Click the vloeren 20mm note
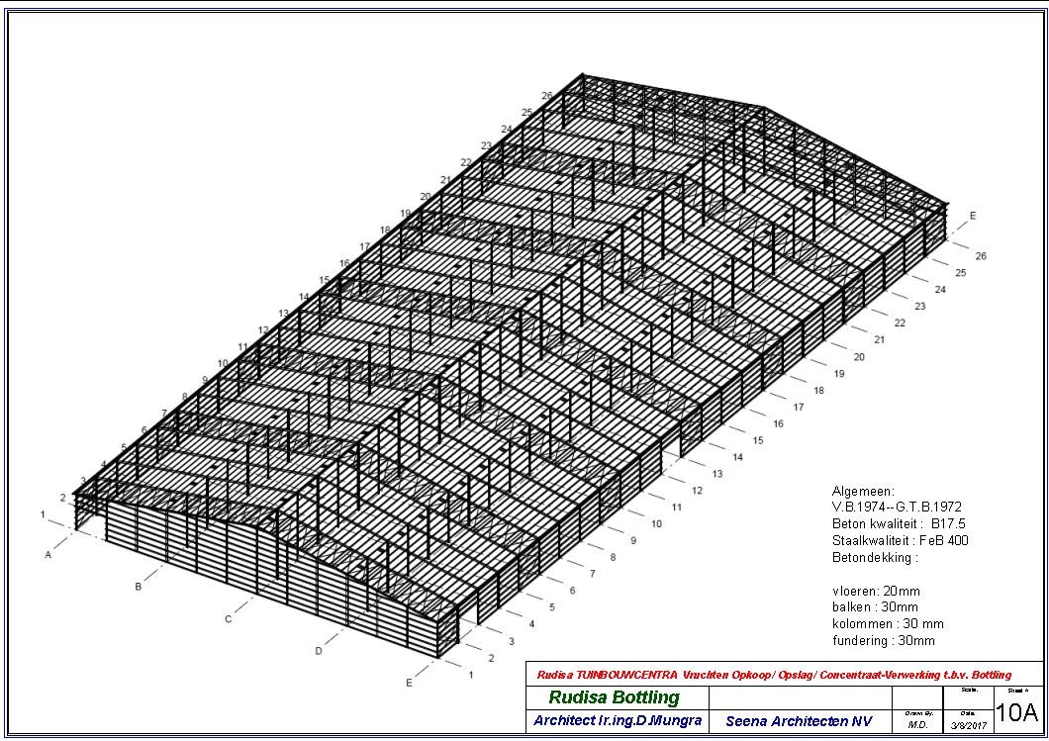 click(x=876, y=591)
